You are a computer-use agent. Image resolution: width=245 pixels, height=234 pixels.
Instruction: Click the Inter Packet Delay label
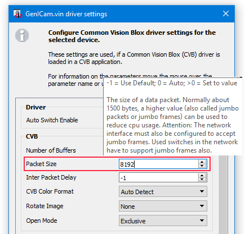tap(51, 177)
